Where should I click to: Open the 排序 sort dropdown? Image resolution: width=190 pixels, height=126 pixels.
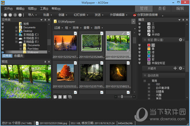coord(77,28)
